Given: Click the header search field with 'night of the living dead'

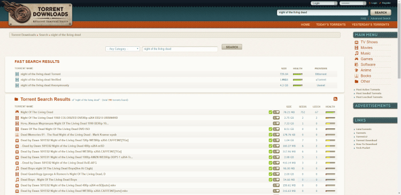Looking at the screenshot, I should pos(322,12).
